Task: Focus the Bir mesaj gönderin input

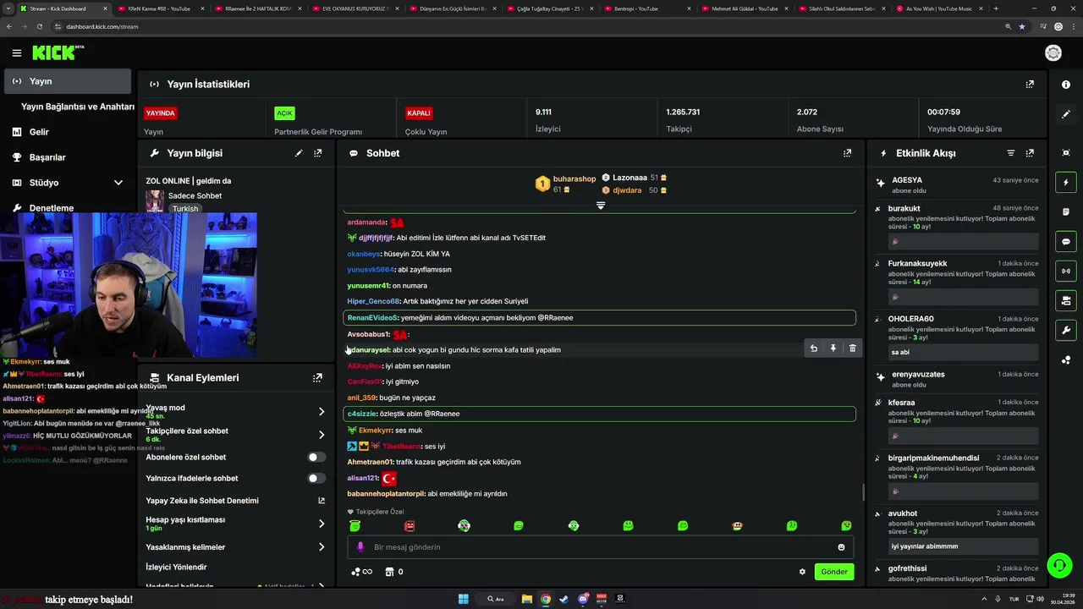Action: (x=600, y=547)
